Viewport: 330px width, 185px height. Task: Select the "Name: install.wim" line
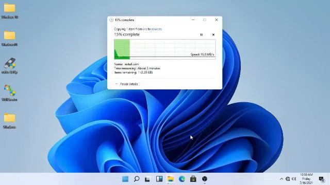[x=126, y=64]
